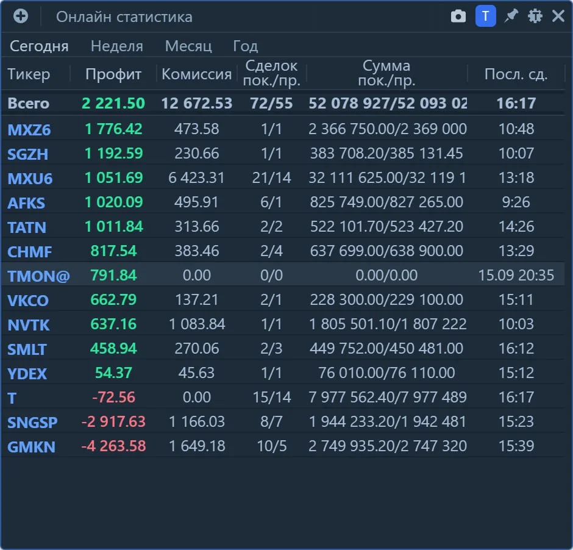The image size is (573, 550).
Task: Click ticker SMLT
Action: (27, 349)
